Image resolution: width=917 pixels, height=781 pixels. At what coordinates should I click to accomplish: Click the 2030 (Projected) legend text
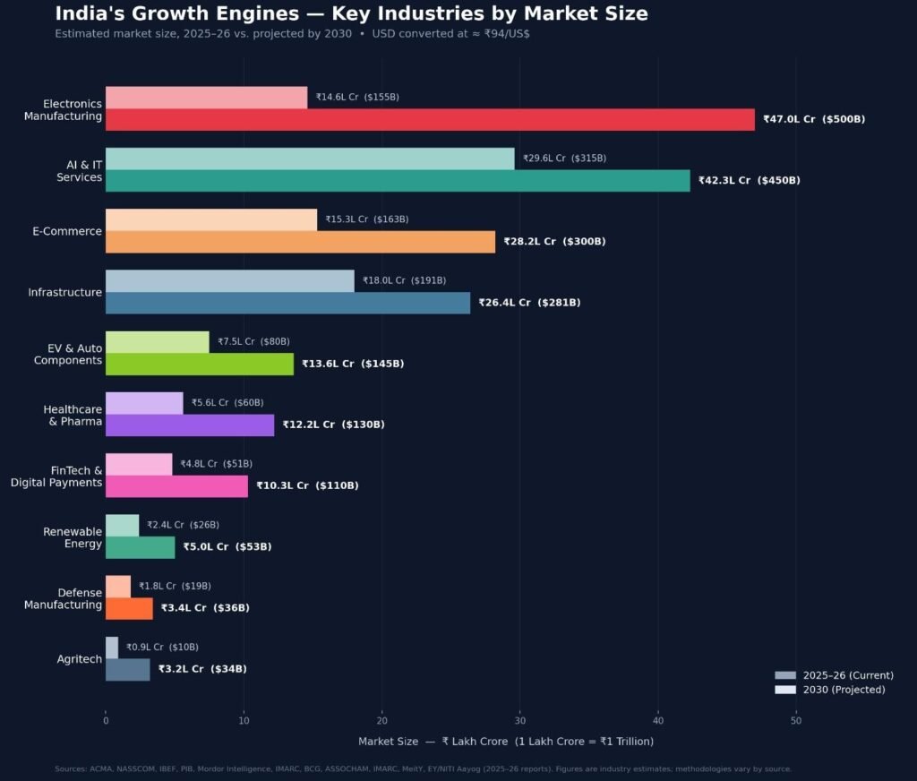[844, 690]
